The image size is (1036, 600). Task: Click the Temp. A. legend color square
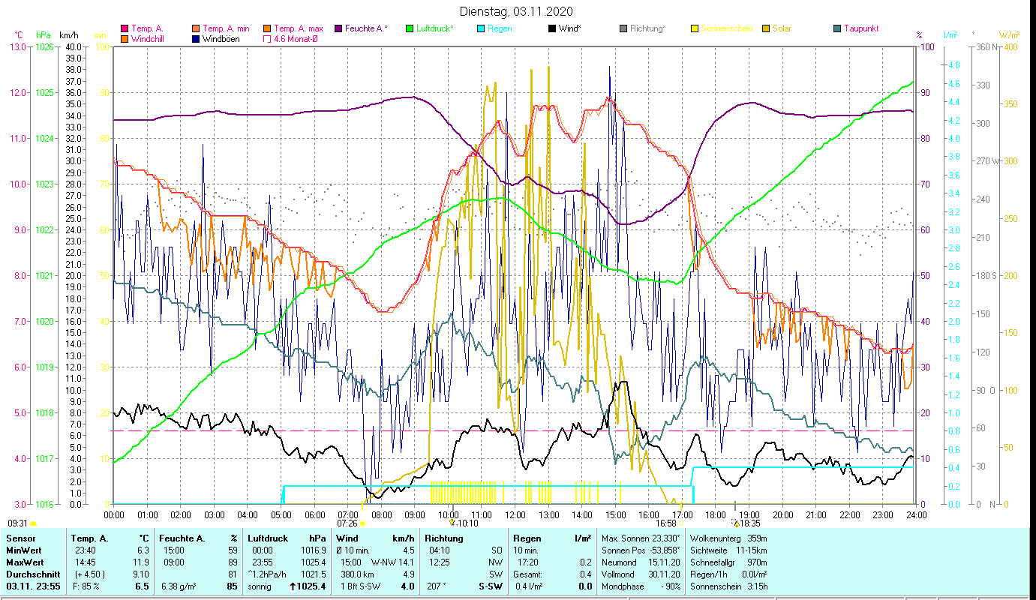(x=125, y=29)
